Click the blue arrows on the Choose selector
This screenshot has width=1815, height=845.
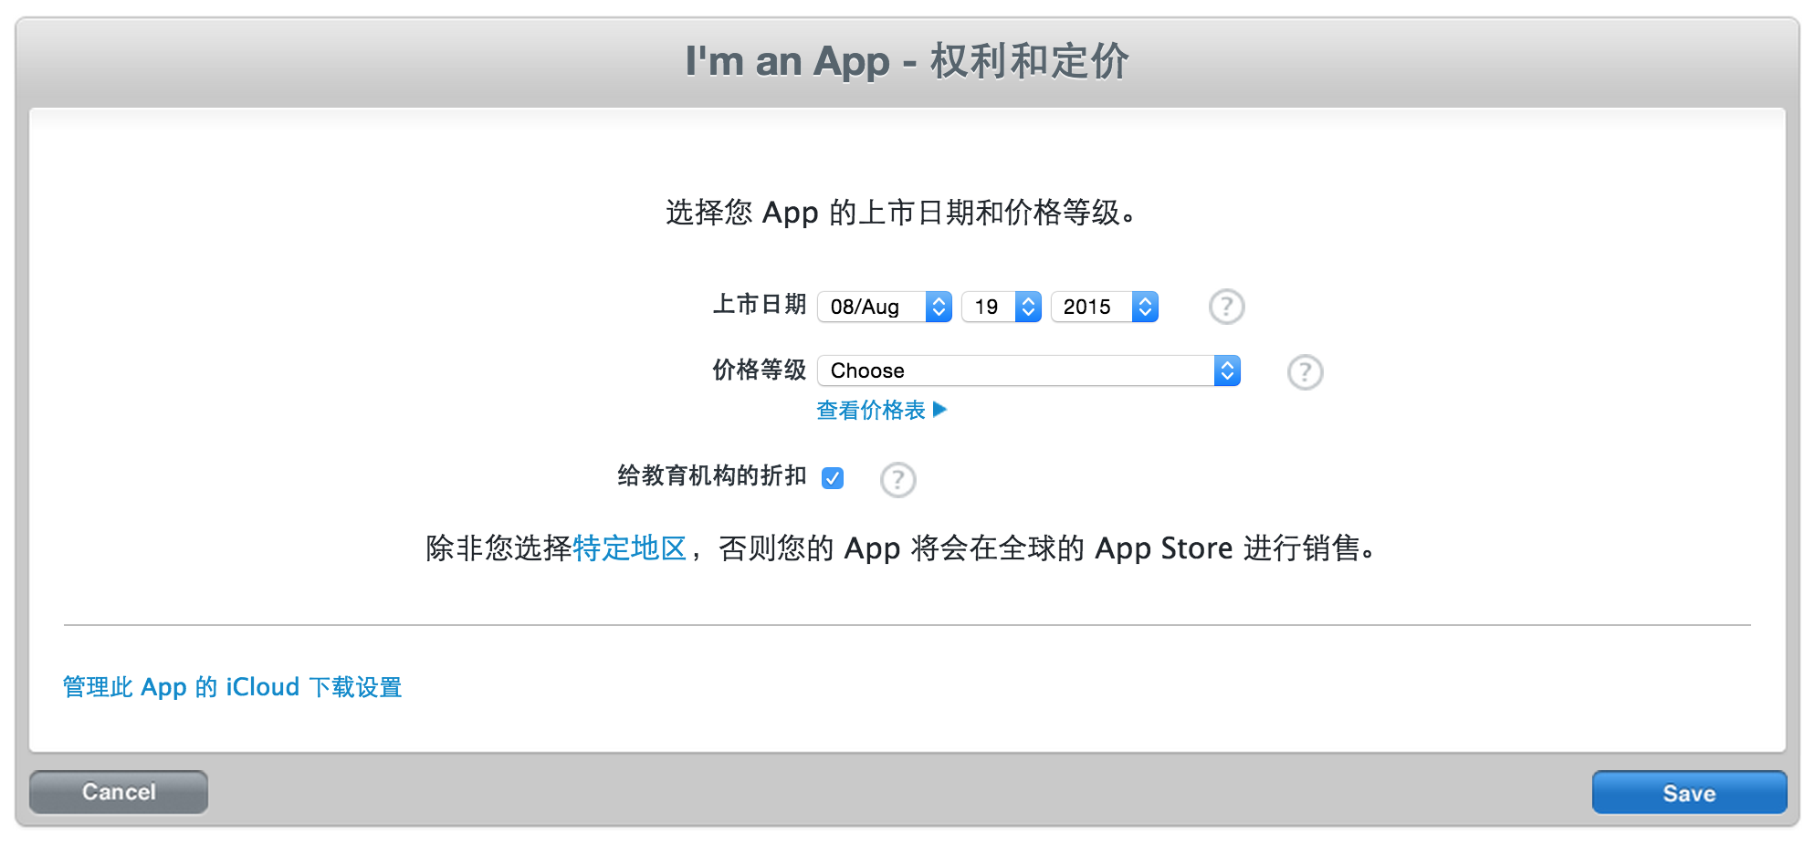(1227, 370)
